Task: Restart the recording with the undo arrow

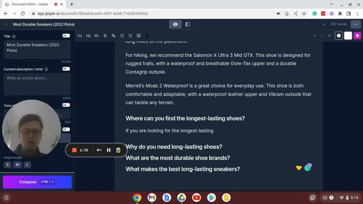Action: click(x=99, y=150)
